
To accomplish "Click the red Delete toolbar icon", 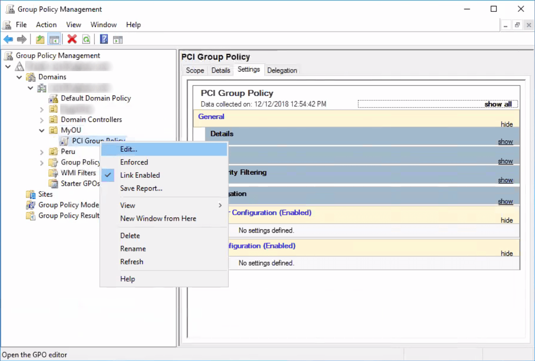I will [x=72, y=40].
